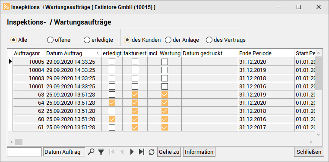Click the horizontal scrollbar thumb
This screenshot has height=162, width=329.
(x=19, y=142)
